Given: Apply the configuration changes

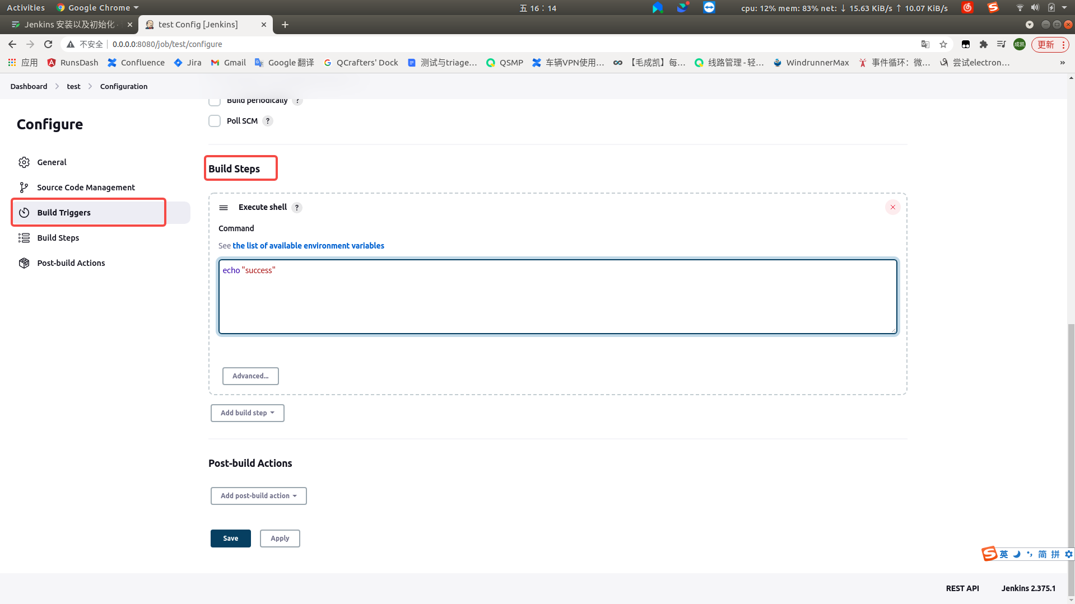Looking at the screenshot, I should click(280, 539).
